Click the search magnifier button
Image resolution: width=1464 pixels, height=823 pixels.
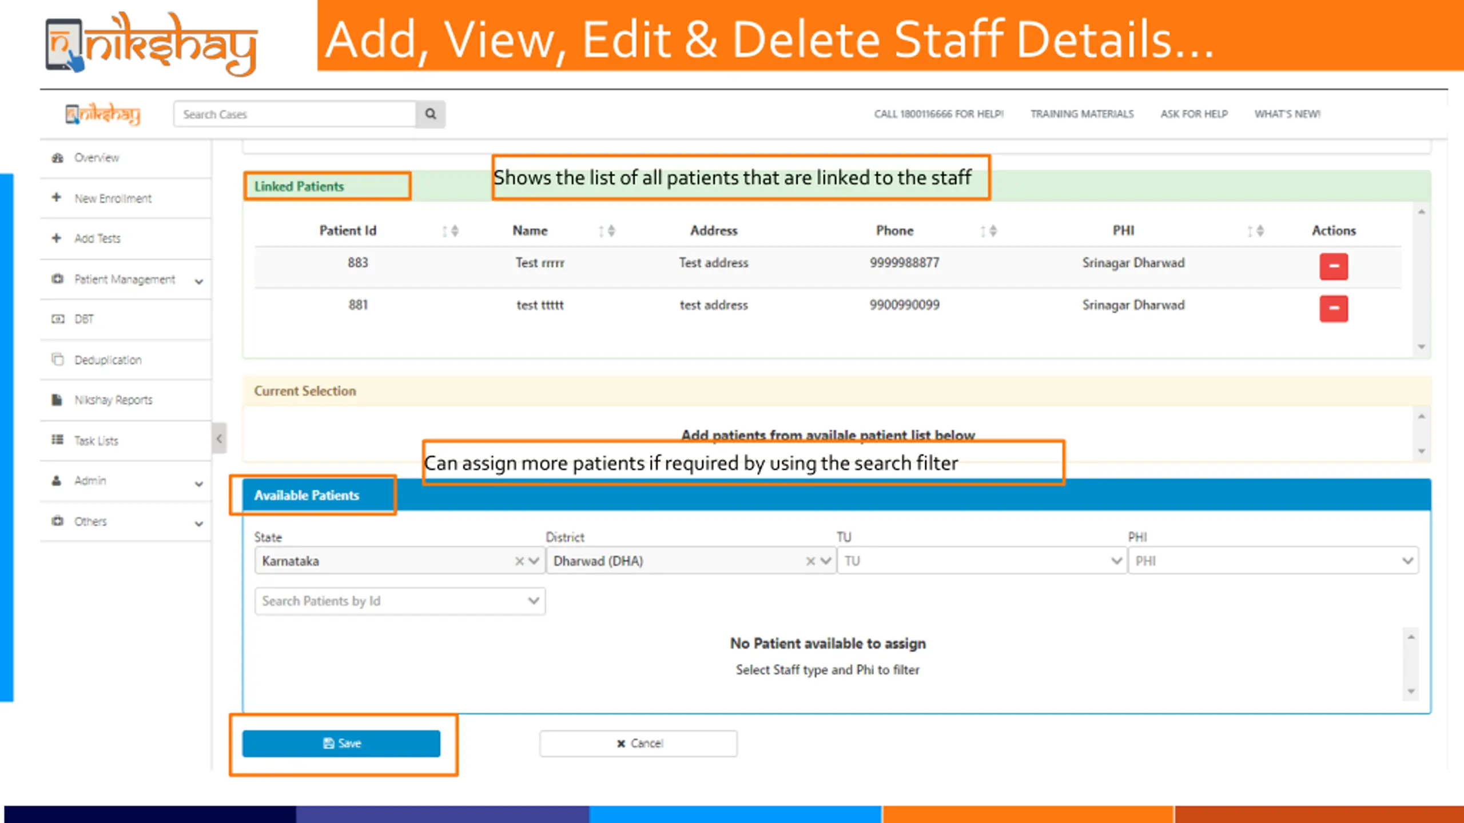pyautogui.click(x=431, y=114)
